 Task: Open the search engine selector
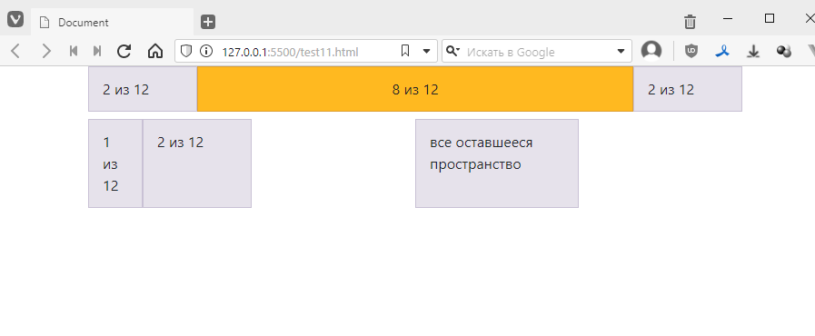[453, 51]
